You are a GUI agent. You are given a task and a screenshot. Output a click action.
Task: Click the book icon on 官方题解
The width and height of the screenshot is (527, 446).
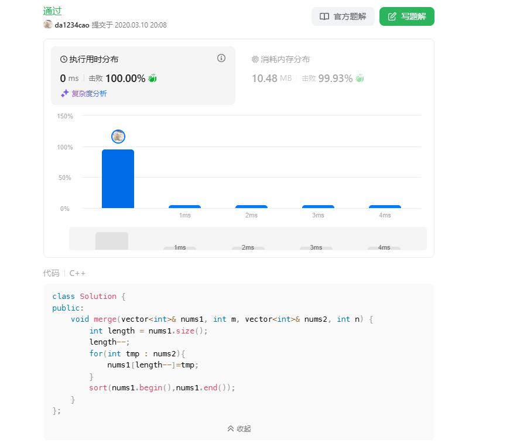324,16
